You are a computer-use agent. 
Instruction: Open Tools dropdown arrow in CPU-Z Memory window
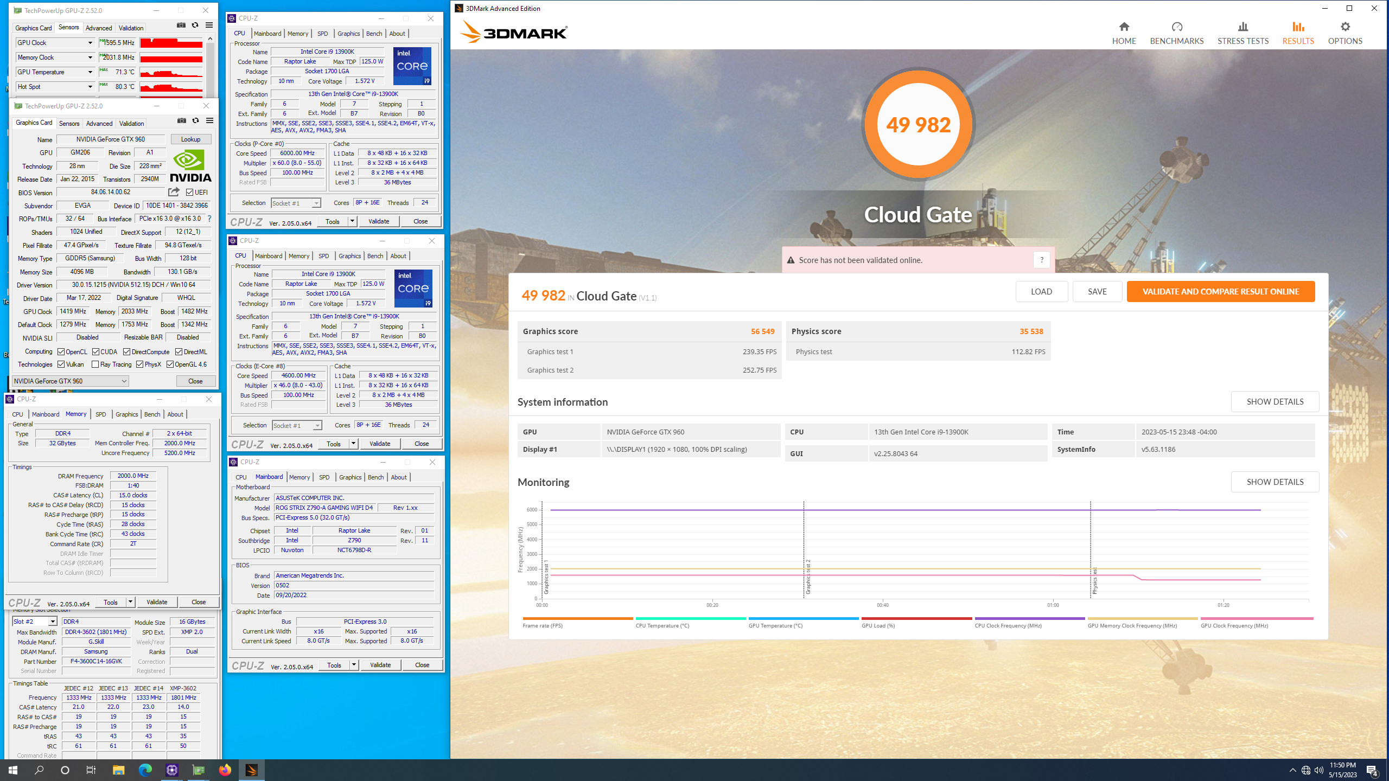click(130, 602)
